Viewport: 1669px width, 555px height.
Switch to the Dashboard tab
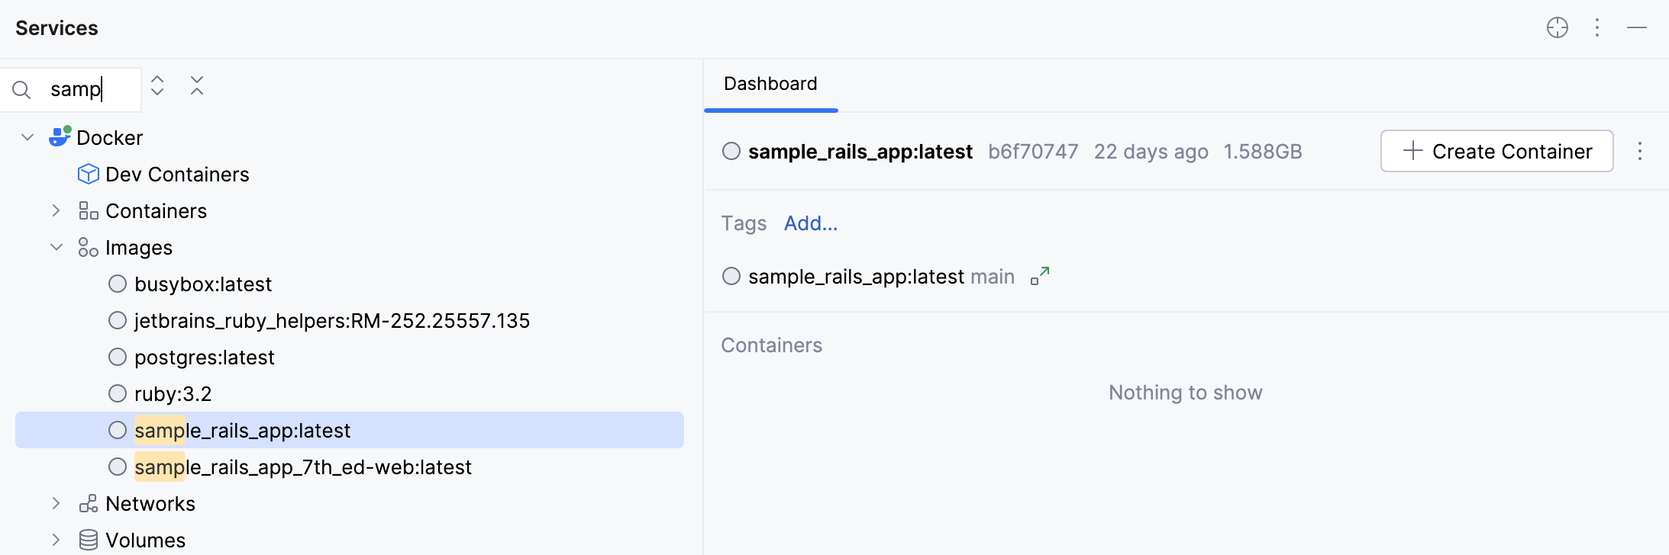point(770,84)
